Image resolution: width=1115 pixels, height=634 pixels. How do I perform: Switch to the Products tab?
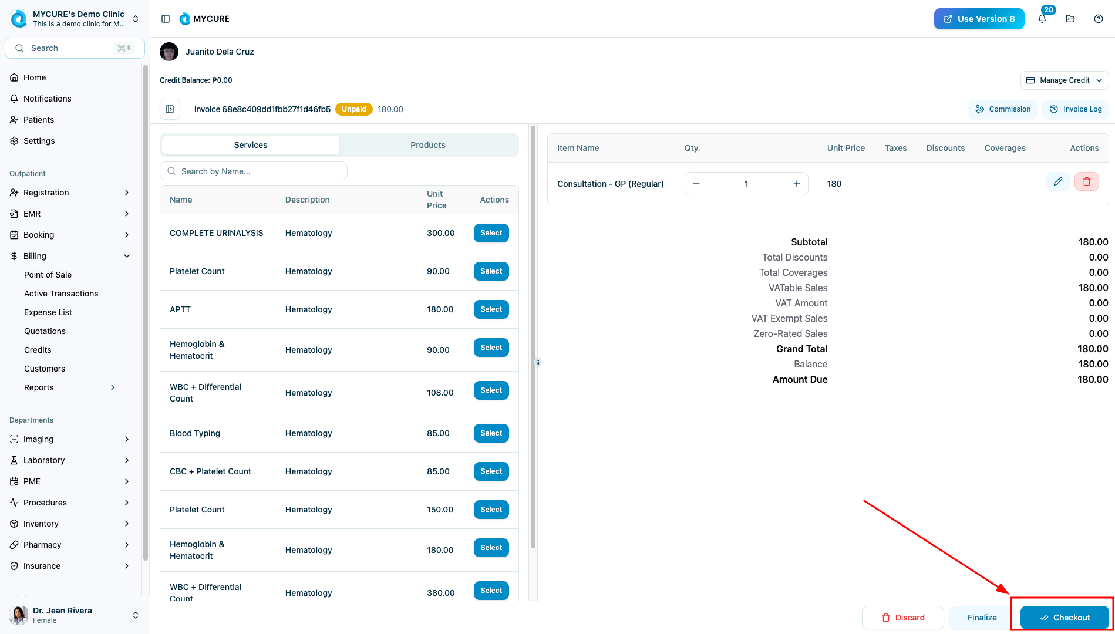(x=427, y=145)
